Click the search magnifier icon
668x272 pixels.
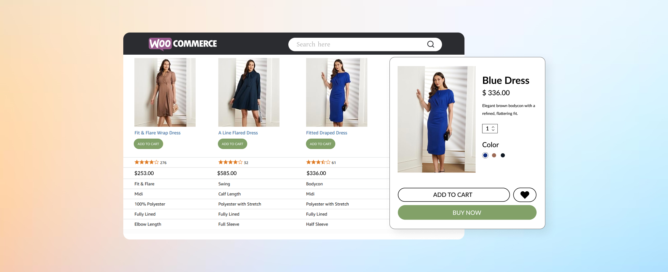pos(431,44)
